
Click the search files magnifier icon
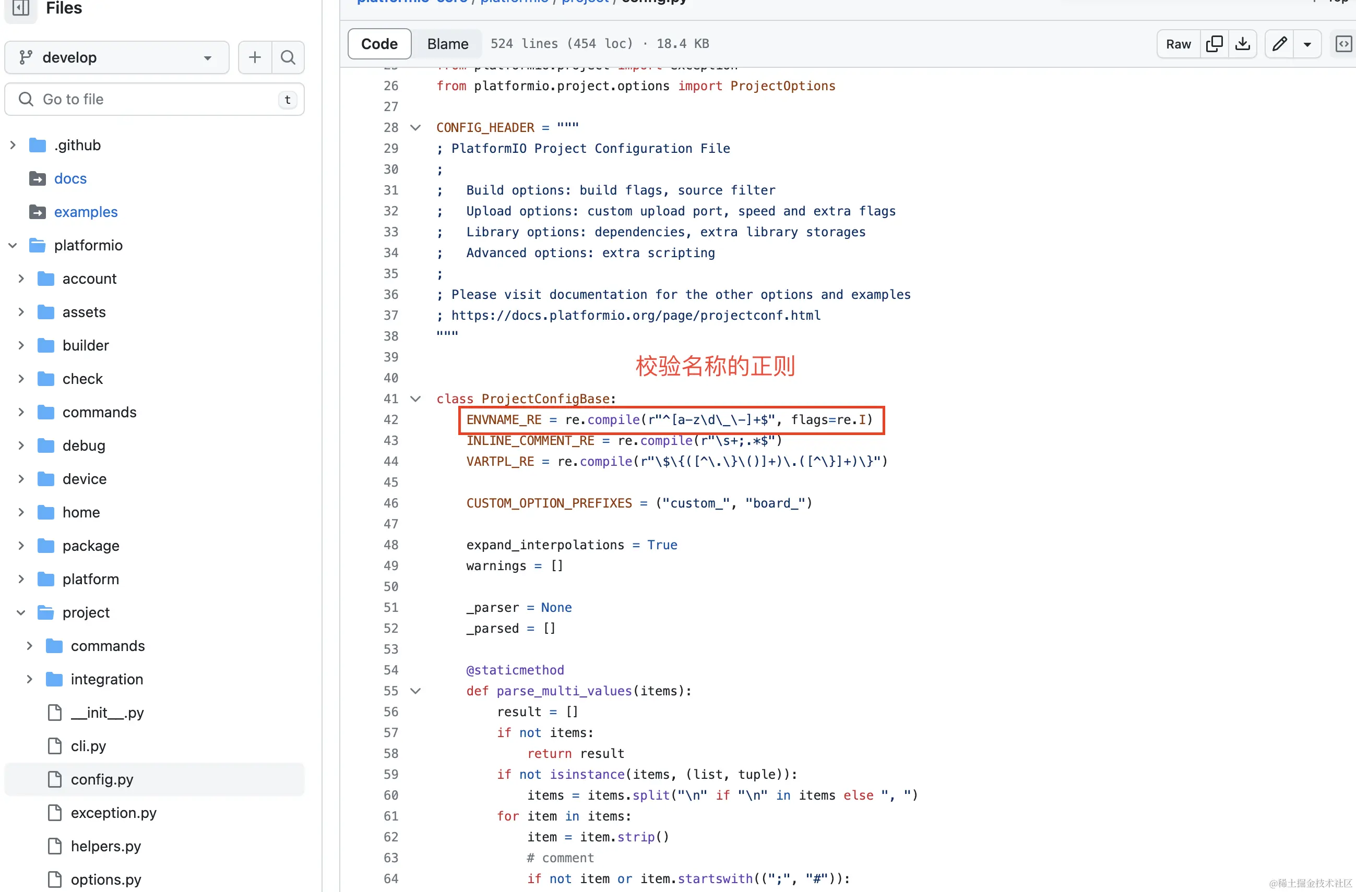[x=288, y=57]
